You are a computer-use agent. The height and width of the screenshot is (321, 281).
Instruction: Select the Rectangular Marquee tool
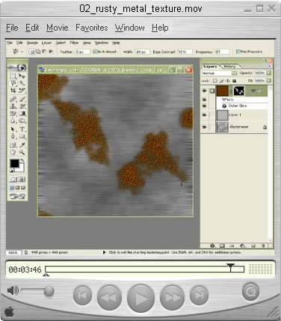pyautogui.click(x=13, y=76)
